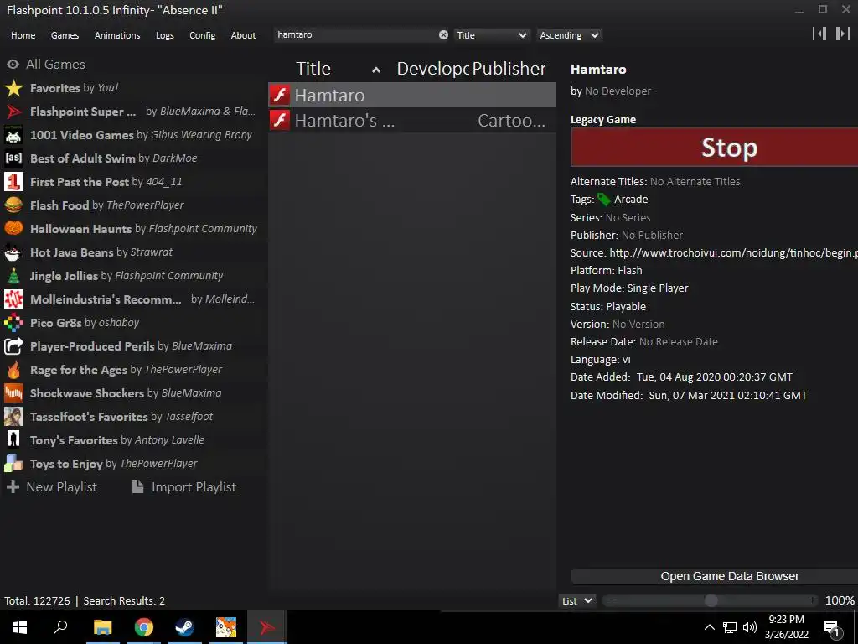Open the Halloween Haunts pumpkin icon
Screen dimensions: 858x644
click(x=13, y=229)
